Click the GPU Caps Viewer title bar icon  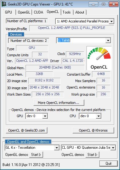[x=4, y=4]
